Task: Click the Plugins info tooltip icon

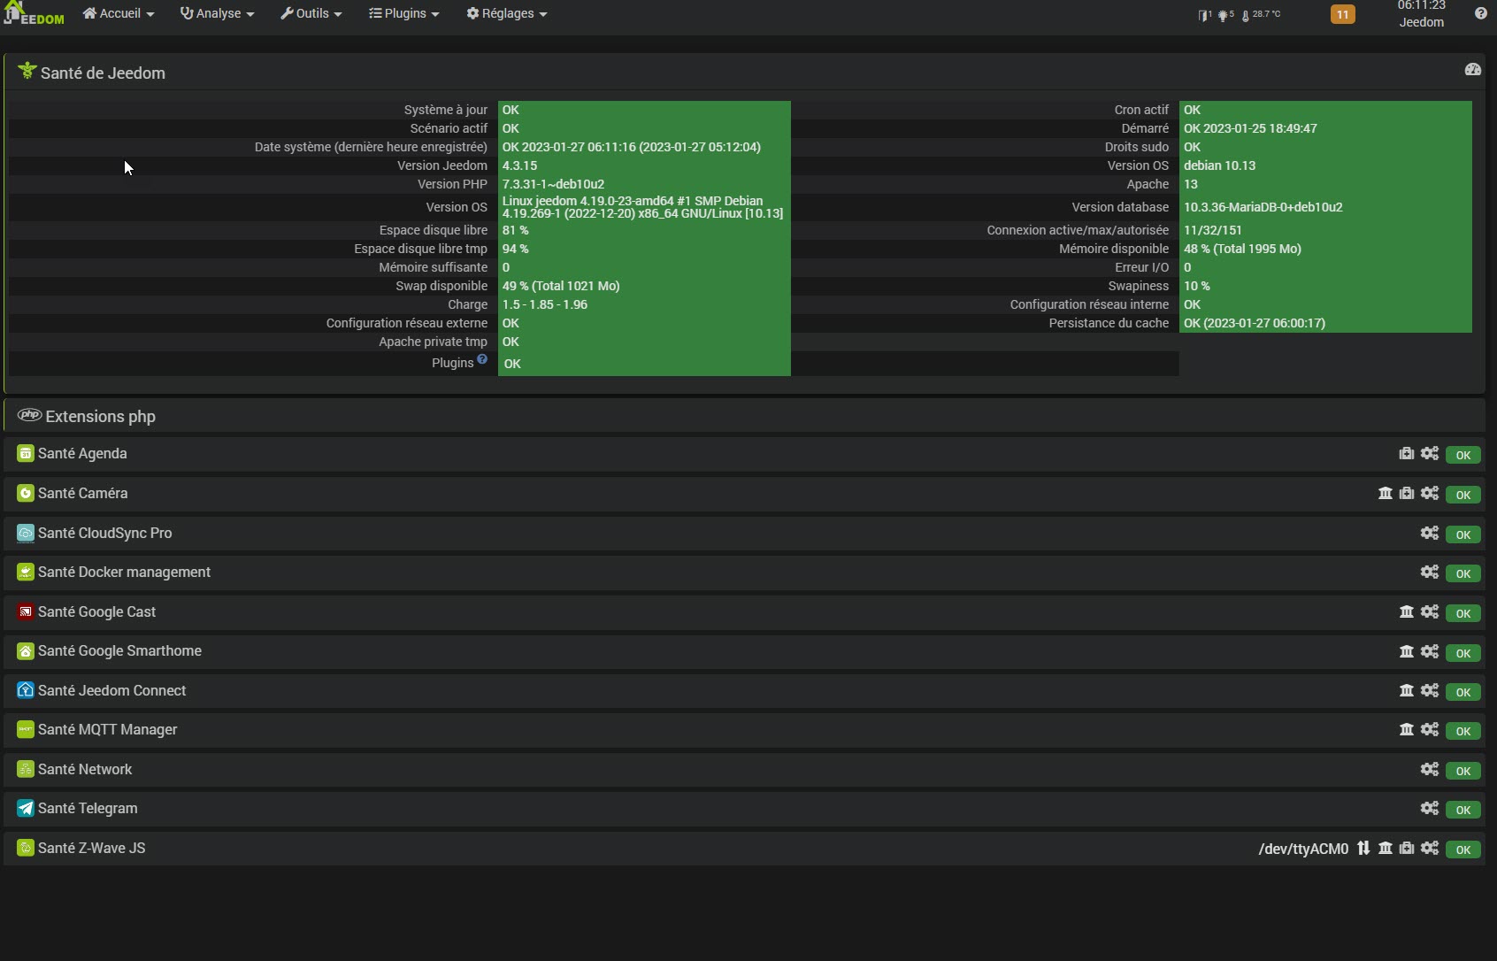Action: [482, 358]
